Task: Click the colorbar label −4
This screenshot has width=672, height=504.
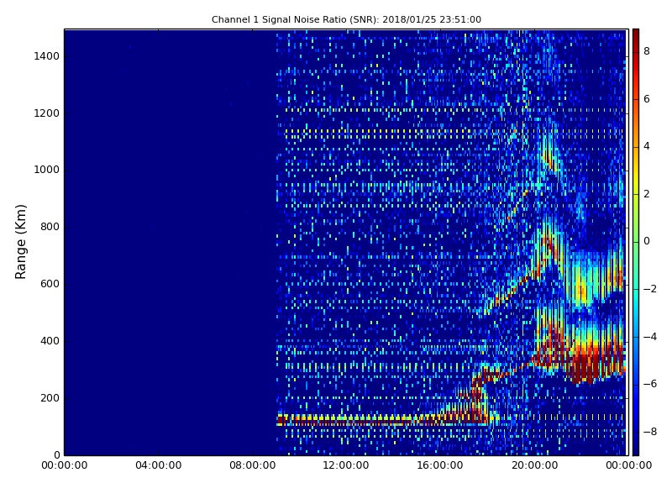Action: coord(650,337)
